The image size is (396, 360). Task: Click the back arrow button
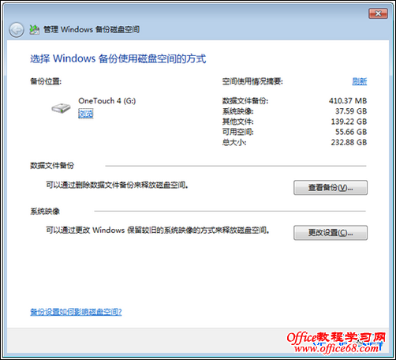[x=17, y=30]
